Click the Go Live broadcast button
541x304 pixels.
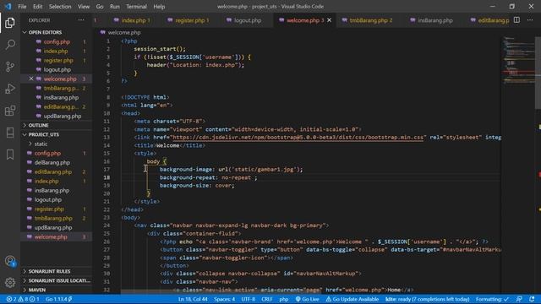(307, 299)
